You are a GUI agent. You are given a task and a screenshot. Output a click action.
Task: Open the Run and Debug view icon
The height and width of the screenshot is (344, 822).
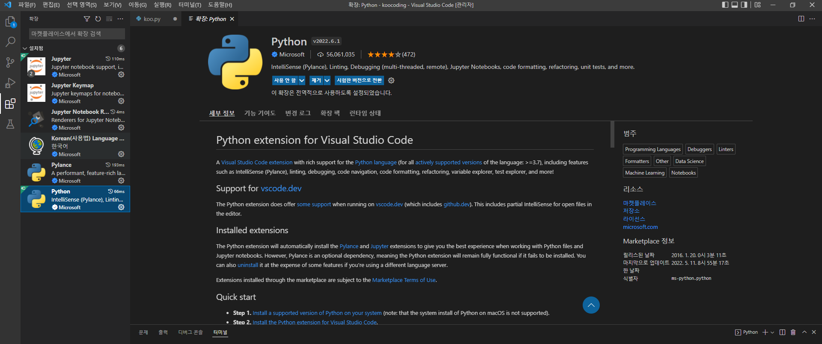coord(10,83)
